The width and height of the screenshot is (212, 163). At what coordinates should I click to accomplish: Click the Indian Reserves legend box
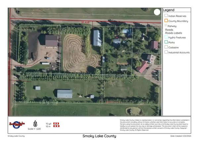166,16
